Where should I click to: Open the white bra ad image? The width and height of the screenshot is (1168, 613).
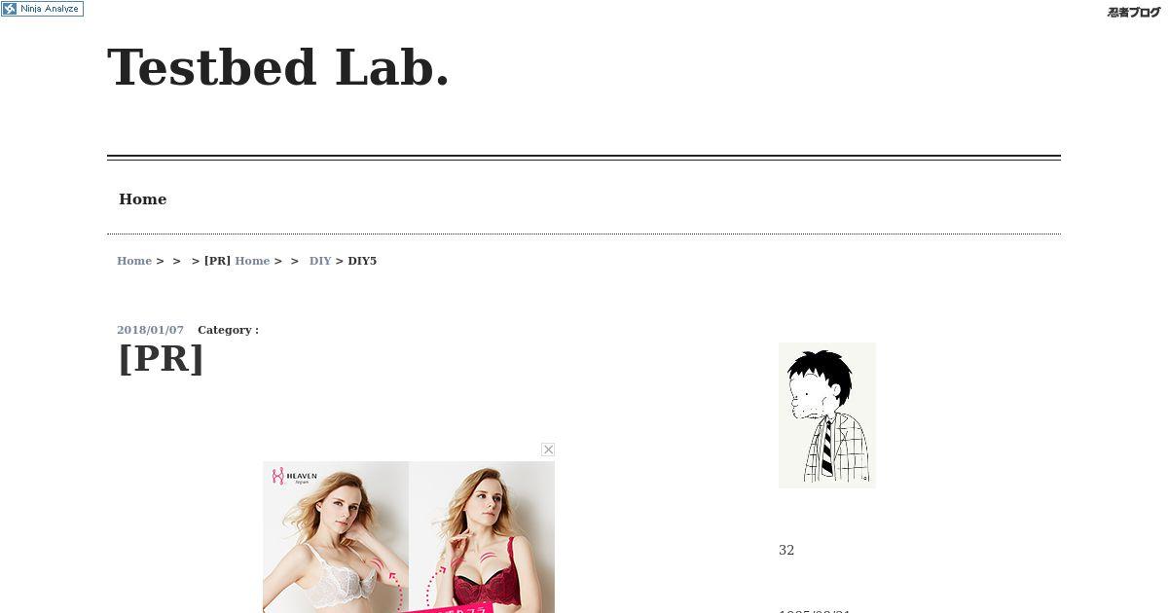point(336,537)
